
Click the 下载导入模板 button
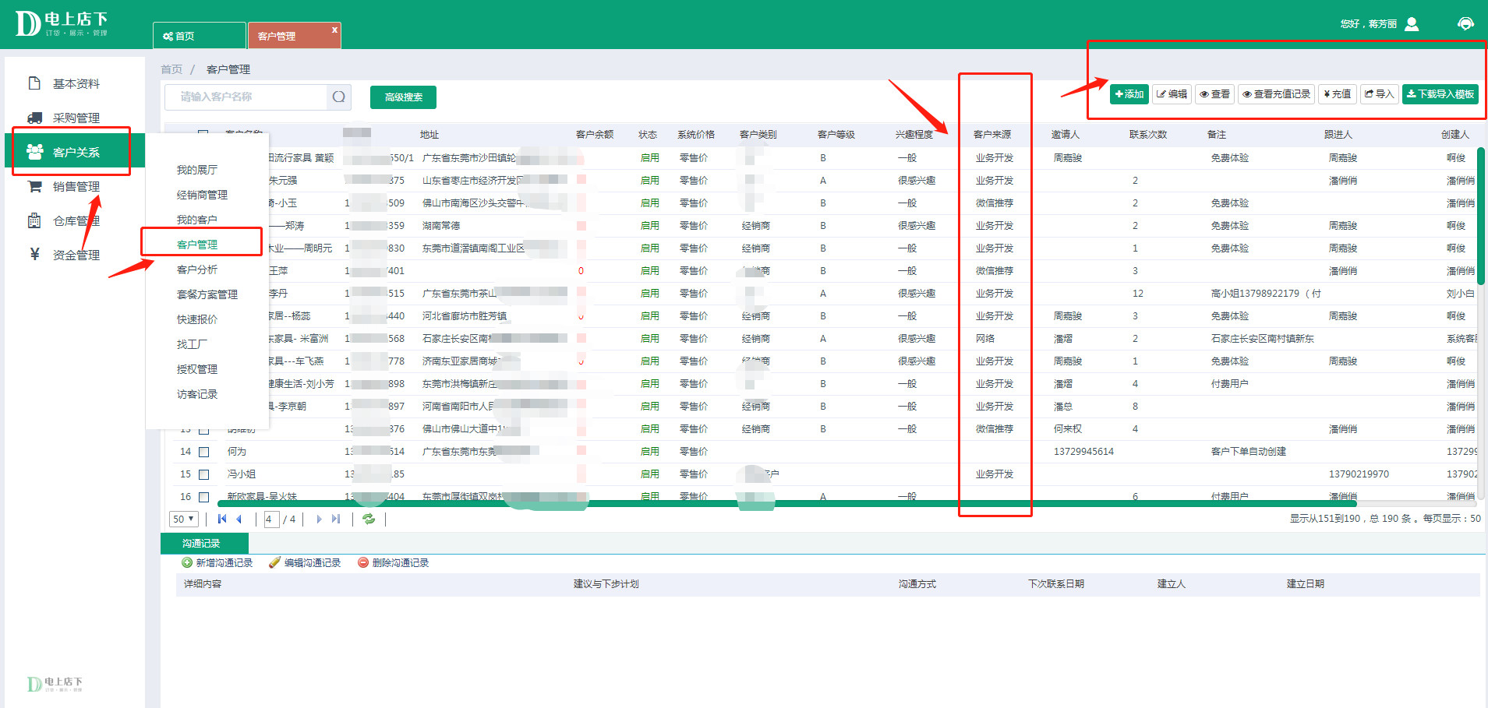tap(1440, 94)
